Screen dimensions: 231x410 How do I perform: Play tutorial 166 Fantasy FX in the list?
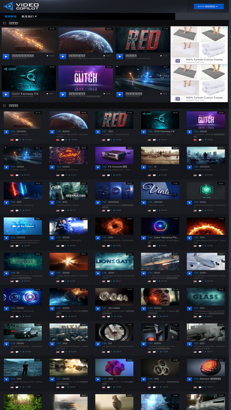coord(144,132)
